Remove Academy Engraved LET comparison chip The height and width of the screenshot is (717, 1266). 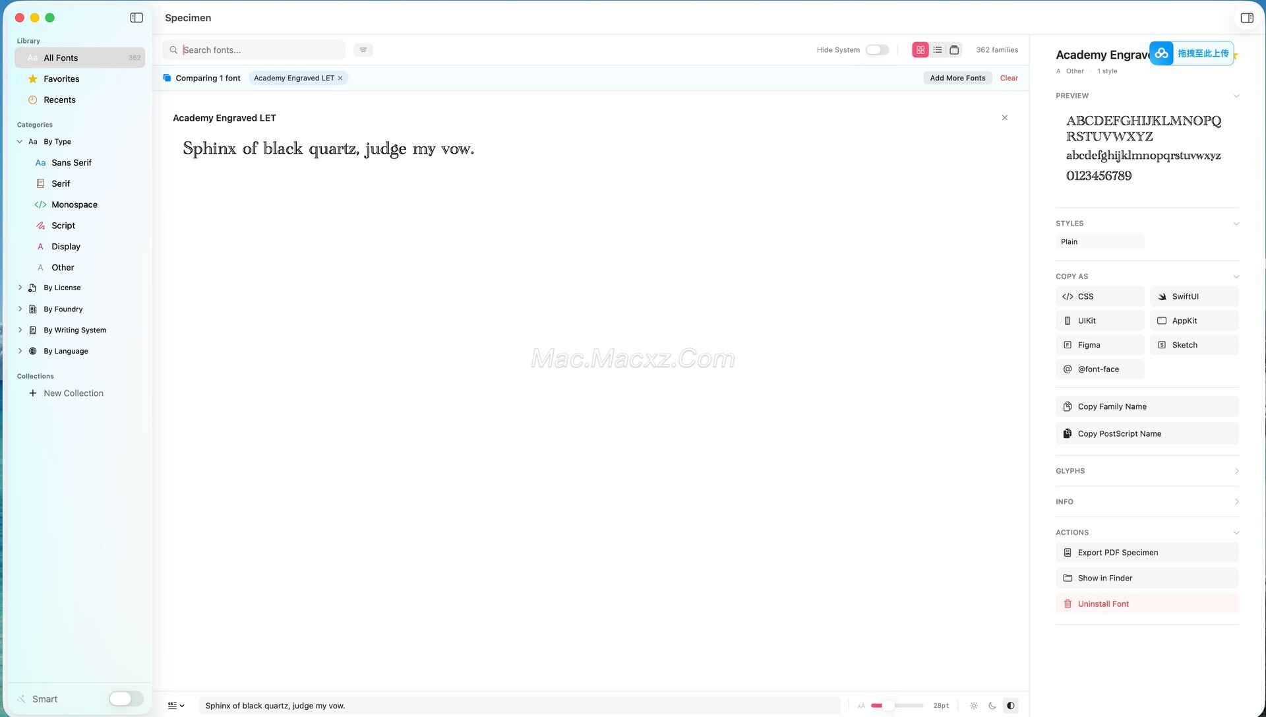click(340, 78)
